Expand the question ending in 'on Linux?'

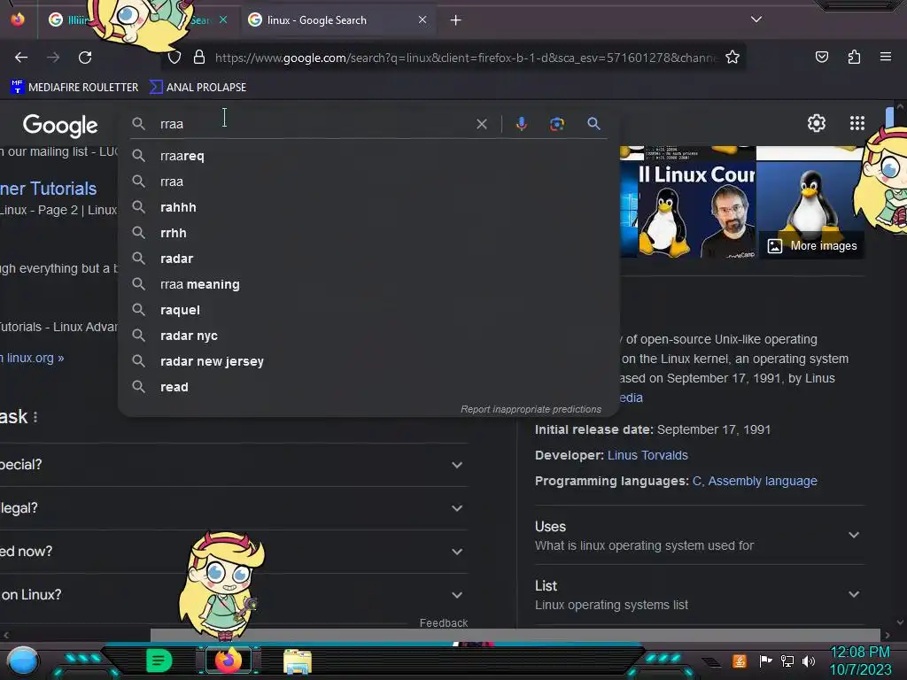[234, 595]
